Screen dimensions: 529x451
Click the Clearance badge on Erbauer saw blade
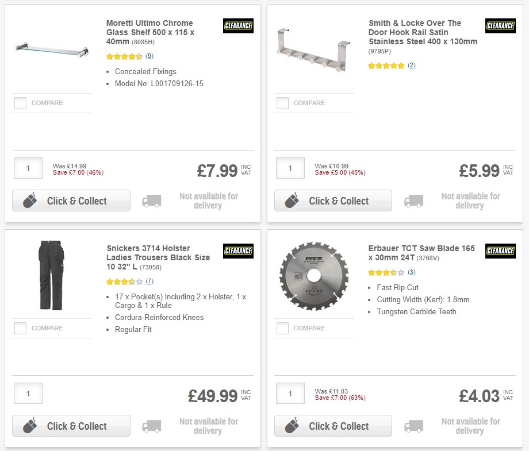coord(499,251)
